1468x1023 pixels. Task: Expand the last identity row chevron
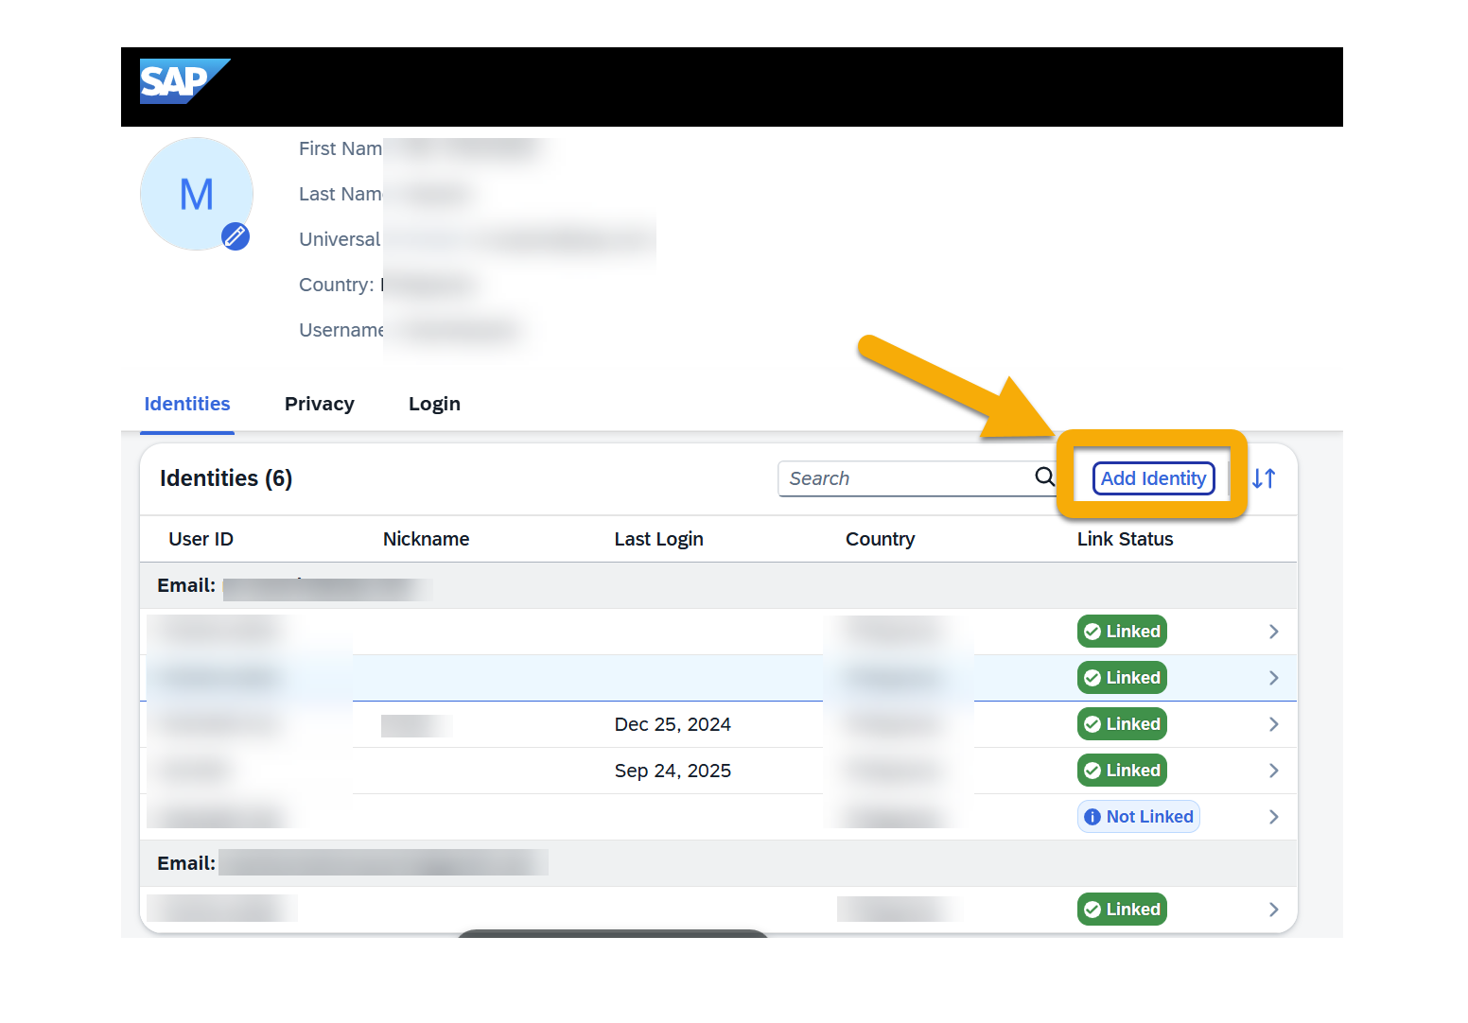(x=1273, y=910)
